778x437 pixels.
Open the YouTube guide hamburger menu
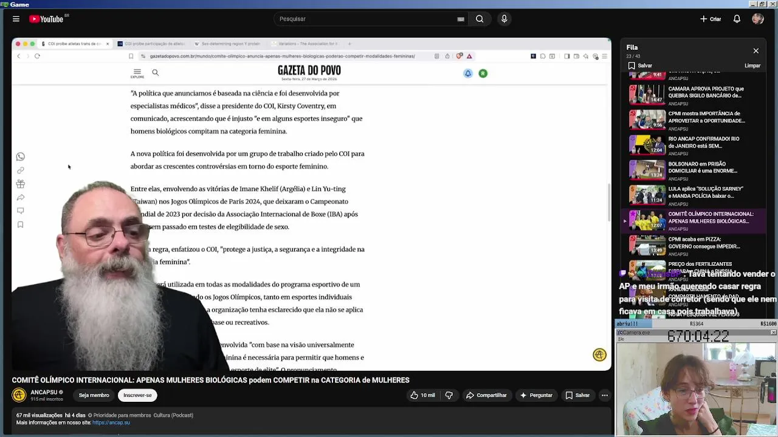coord(16,19)
